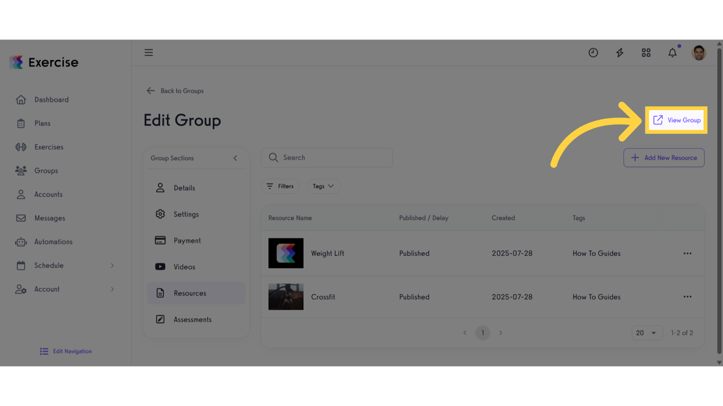
Task: Collapse the Group Sections panel
Action: tap(236, 158)
